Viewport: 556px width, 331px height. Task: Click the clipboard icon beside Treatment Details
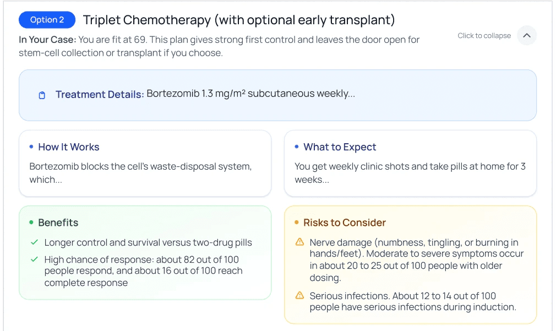click(x=42, y=95)
